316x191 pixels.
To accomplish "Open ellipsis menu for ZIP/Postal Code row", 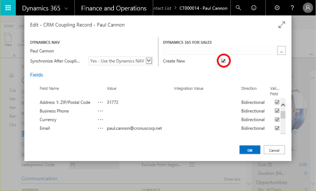I will [x=100, y=103].
